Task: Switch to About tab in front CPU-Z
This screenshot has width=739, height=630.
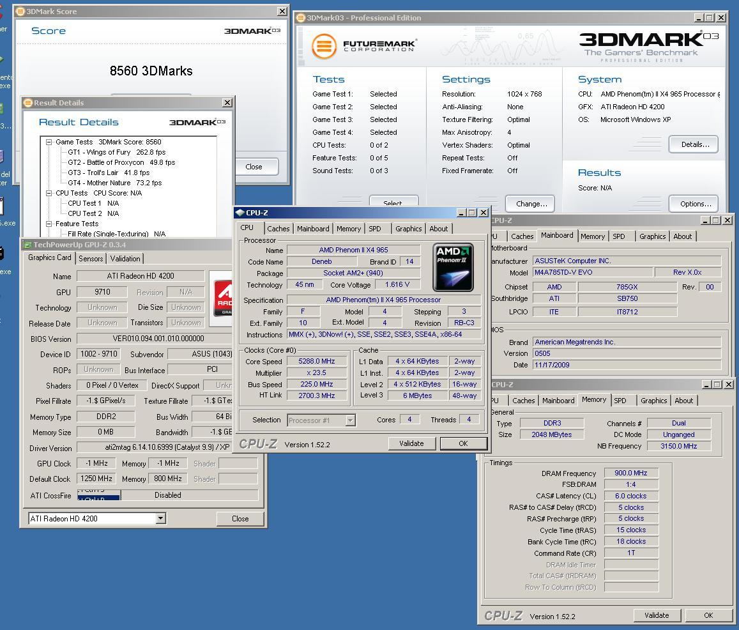Action: tap(439, 229)
